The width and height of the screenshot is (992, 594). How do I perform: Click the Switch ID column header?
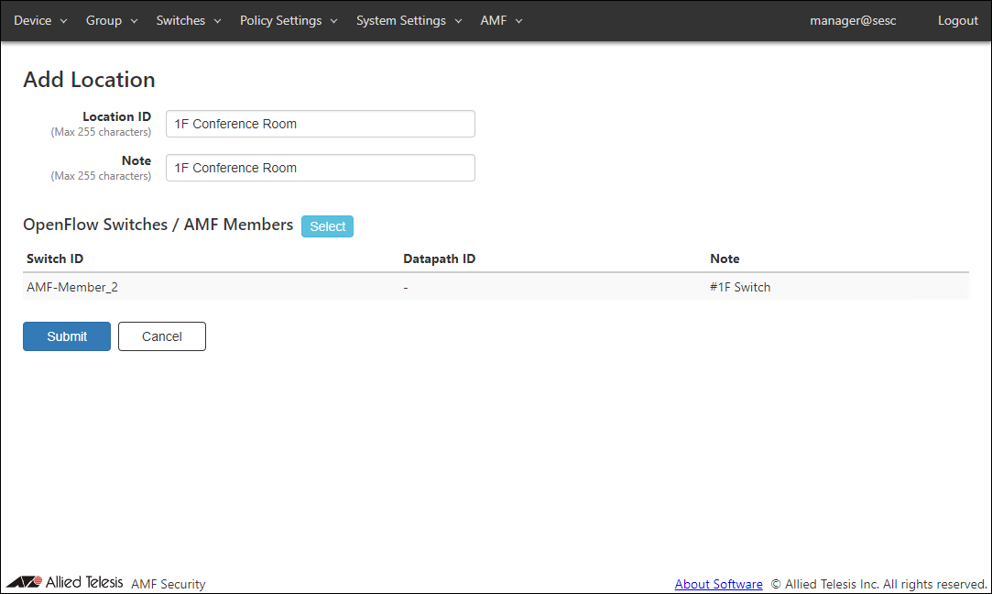tap(55, 258)
